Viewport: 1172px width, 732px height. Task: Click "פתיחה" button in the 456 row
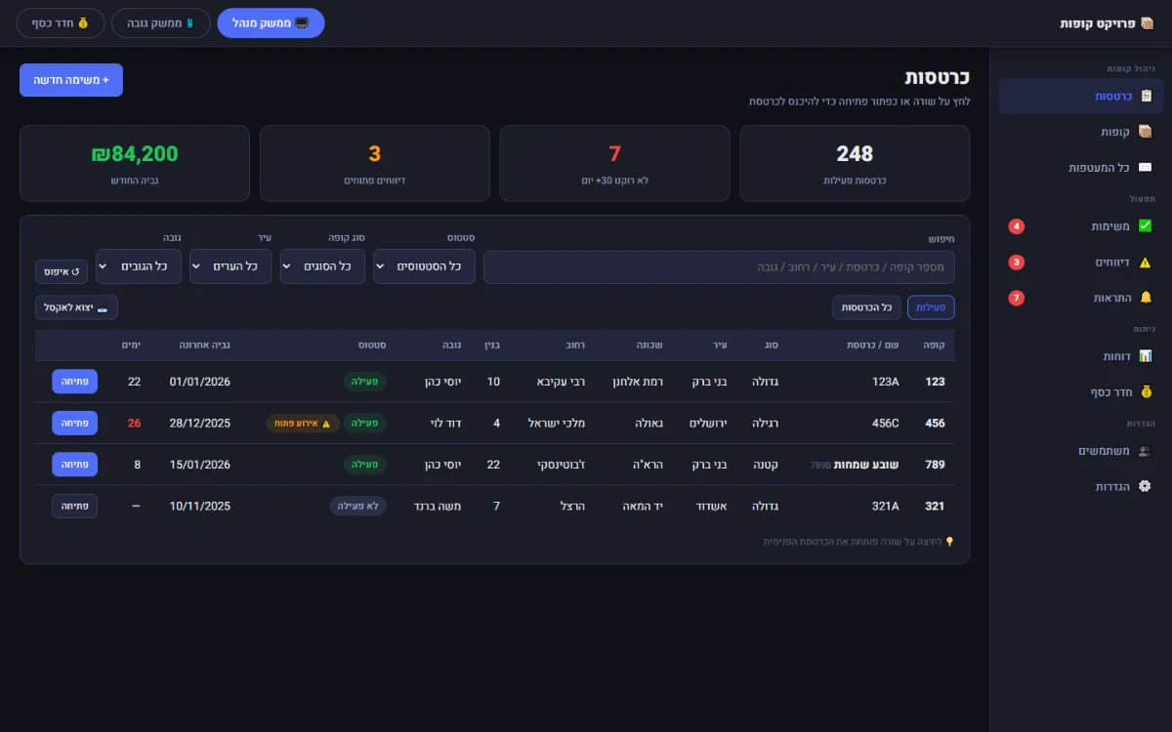(x=74, y=423)
